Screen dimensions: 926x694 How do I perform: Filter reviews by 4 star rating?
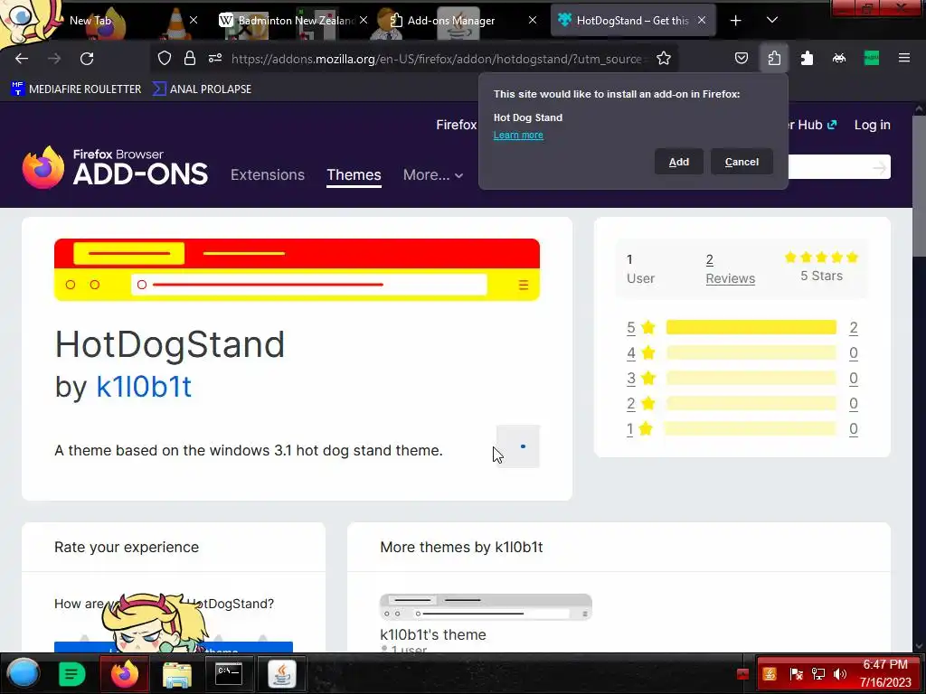[x=641, y=353]
